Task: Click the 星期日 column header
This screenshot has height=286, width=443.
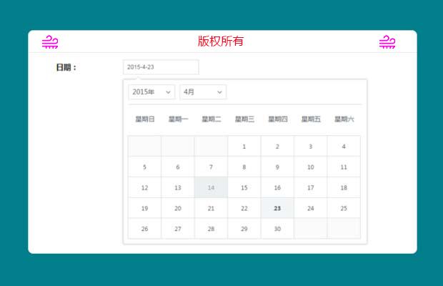Action: [x=145, y=119]
